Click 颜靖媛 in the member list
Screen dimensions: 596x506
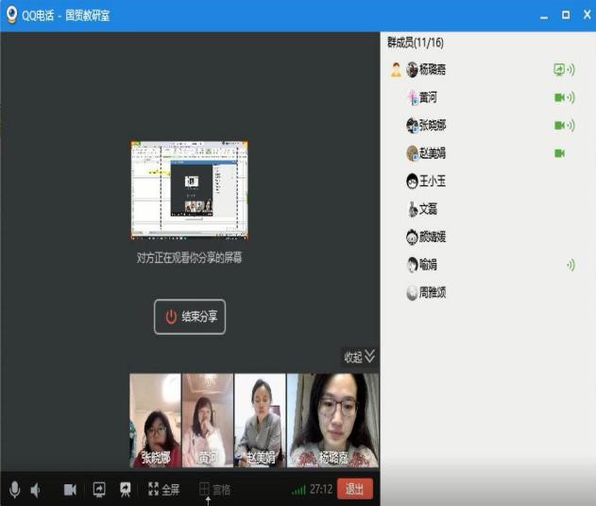click(x=433, y=236)
